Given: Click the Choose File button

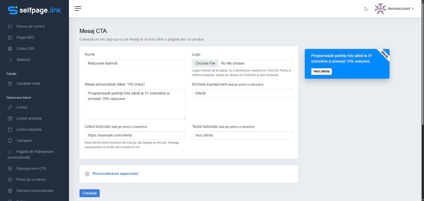Looking at the screenshot, I should click(205, 63).
